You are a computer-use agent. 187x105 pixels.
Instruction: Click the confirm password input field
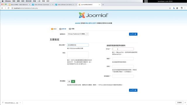123,76
